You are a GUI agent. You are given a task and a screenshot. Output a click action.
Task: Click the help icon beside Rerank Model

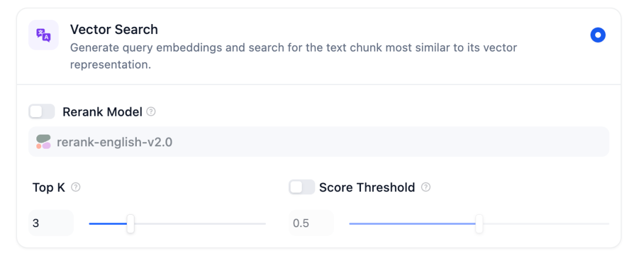point(151,111)
